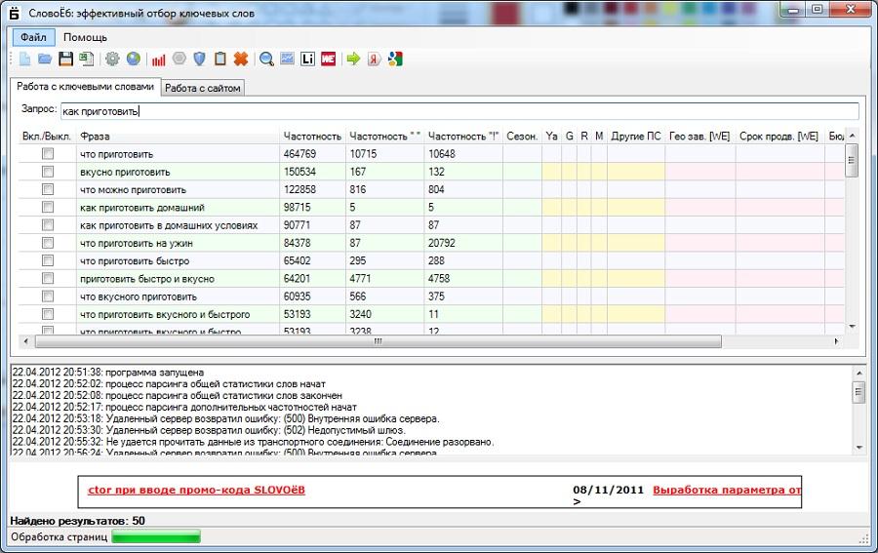Click the blue shield icon
The width and height of the screenshot is (878, 553).
(x=199, y=59)
